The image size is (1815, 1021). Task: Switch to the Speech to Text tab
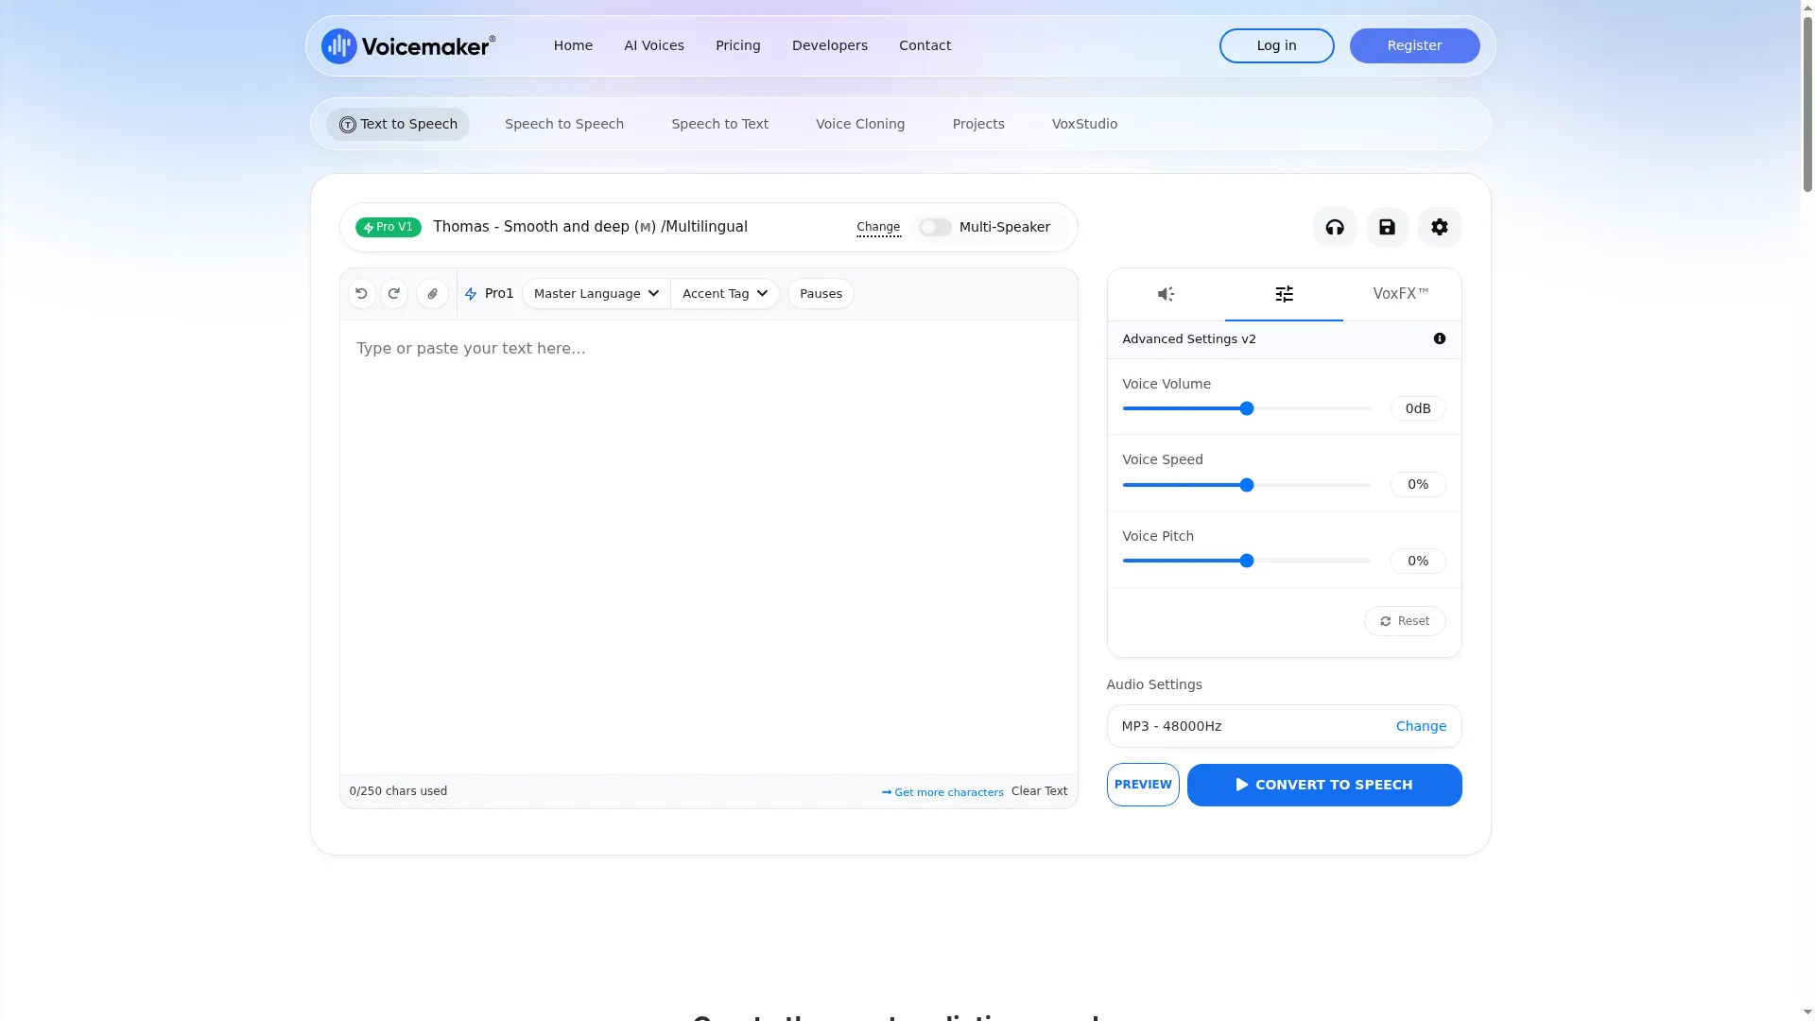(x=719, y=124)
